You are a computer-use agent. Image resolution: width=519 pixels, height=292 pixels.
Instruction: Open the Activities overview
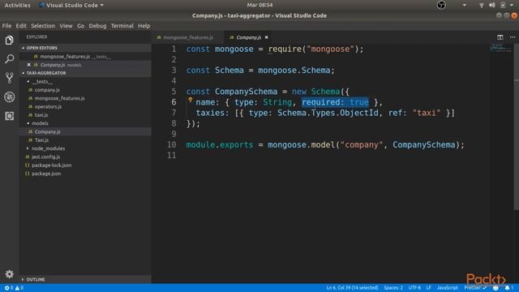click(x=17, y=5)
